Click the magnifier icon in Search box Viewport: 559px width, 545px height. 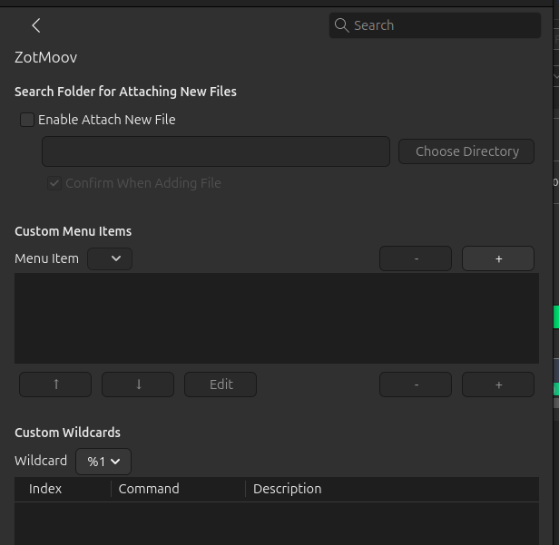tap(341, 25)
